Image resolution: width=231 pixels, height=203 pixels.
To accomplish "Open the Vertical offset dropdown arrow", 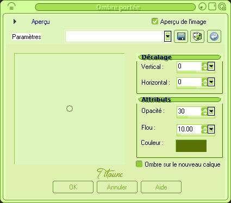I will point(211,66).
